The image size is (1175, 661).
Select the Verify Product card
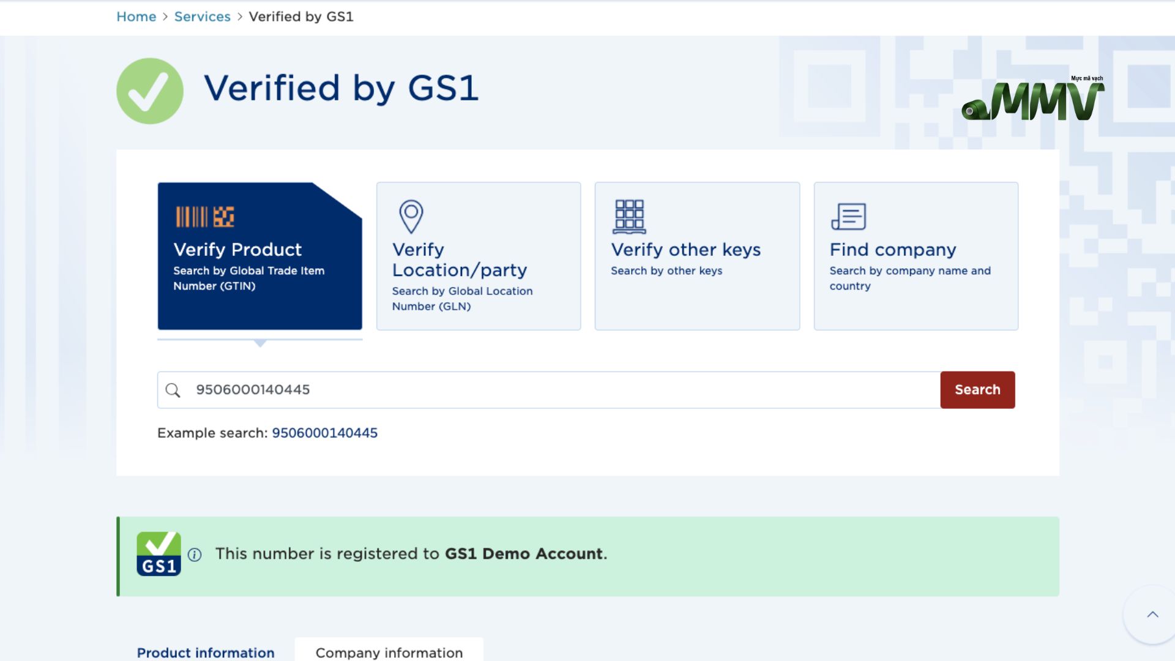(259, 256)
